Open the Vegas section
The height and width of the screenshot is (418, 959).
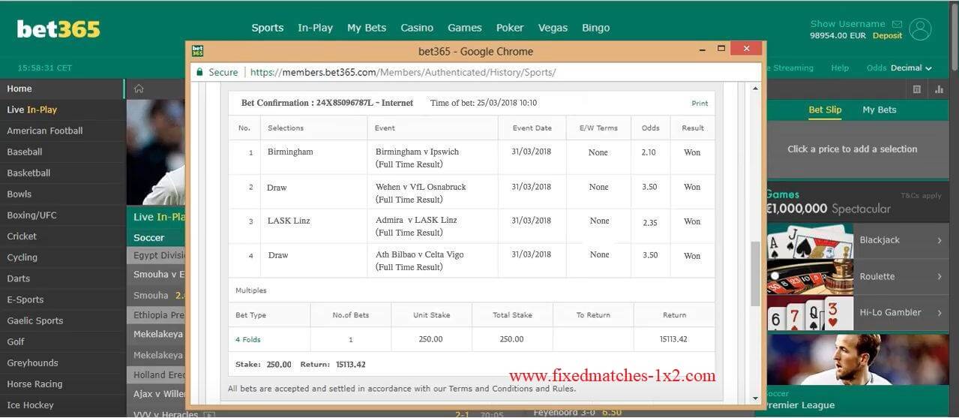coord(553,28)
